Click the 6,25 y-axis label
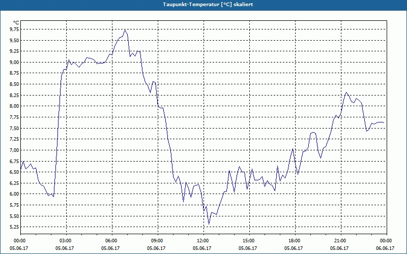Viewport: 407px width, 254px height. coord(14,183)
